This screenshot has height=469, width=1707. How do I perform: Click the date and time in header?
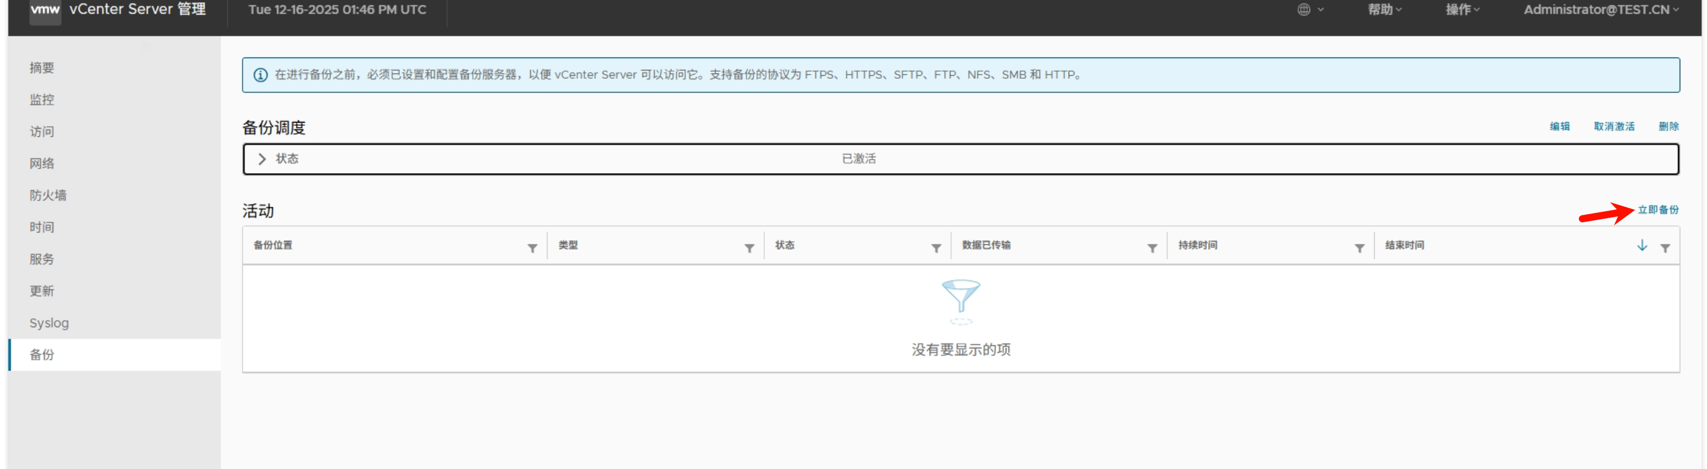tap(337, 9)
